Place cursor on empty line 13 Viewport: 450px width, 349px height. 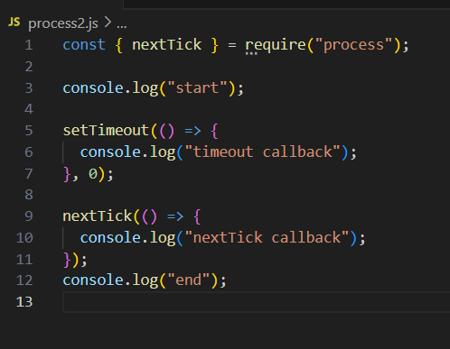[256, 302]
